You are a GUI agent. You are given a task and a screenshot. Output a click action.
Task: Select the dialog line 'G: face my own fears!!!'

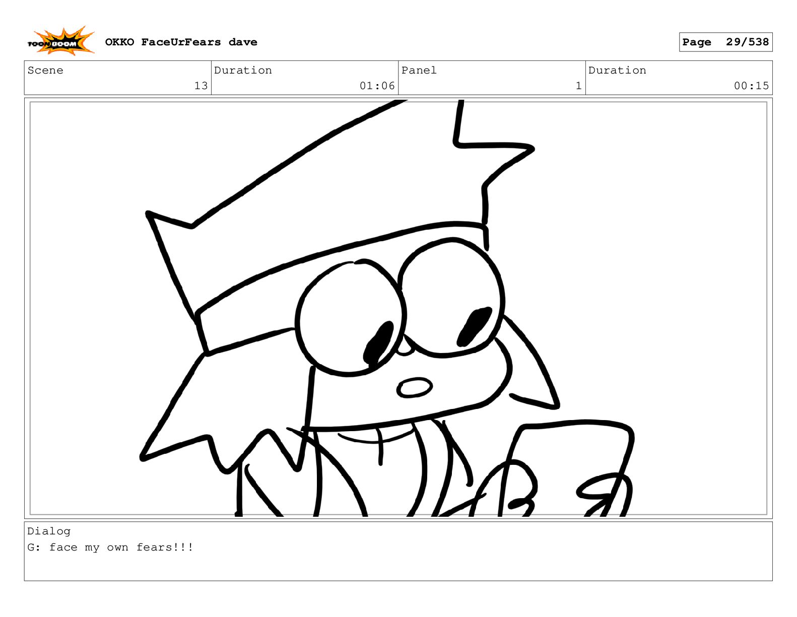tap(110, 547)
